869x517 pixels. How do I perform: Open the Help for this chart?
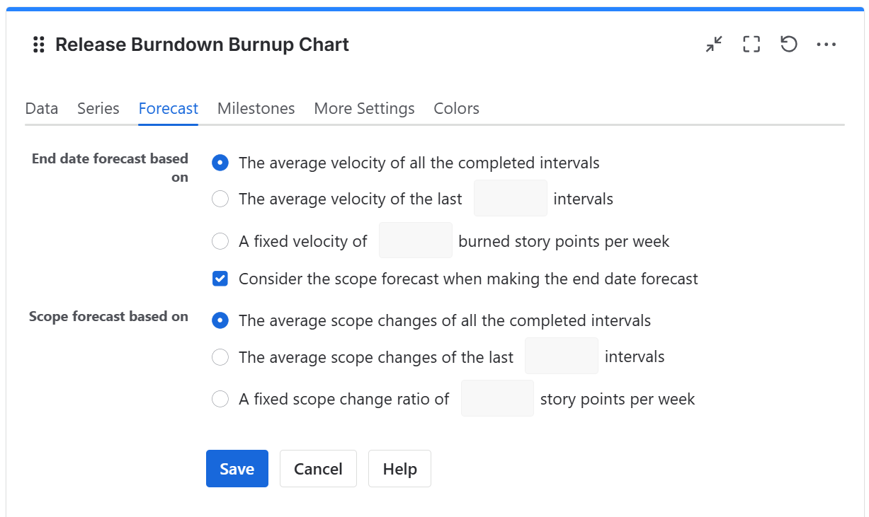point(399,468)
